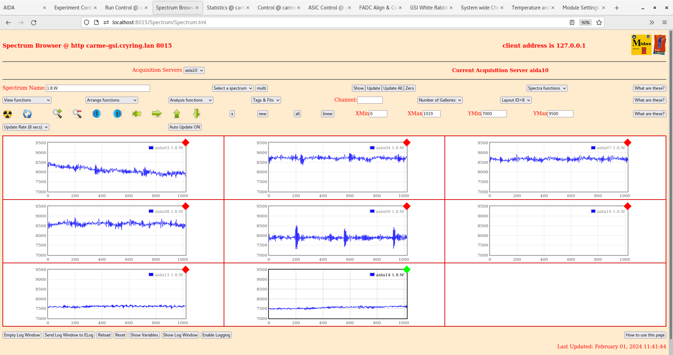The height and width of the screenshot is (355, 673).
Task: Click the Spectrum Name input field
Action: 98,88
